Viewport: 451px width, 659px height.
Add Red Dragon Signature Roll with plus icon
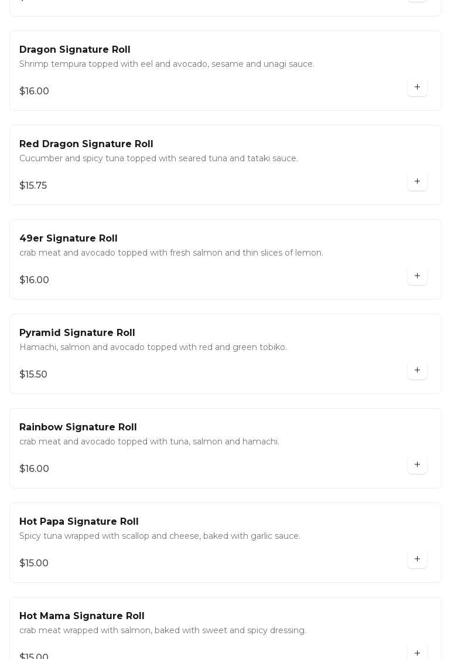pyautogui.click(x=417, y=182)
